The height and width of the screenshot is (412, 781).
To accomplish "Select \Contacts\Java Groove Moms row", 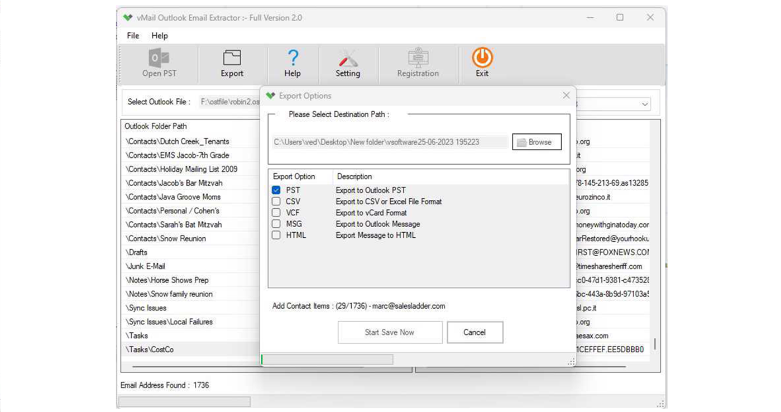I will (x=190, y=197).
